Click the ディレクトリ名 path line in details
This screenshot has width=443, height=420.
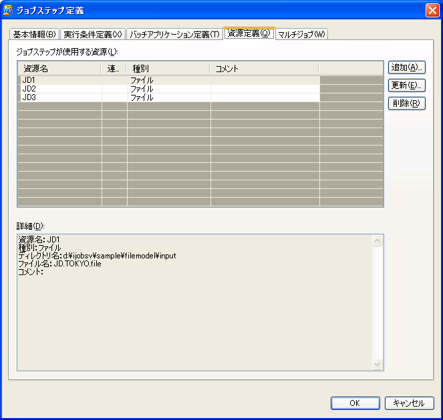97,256
